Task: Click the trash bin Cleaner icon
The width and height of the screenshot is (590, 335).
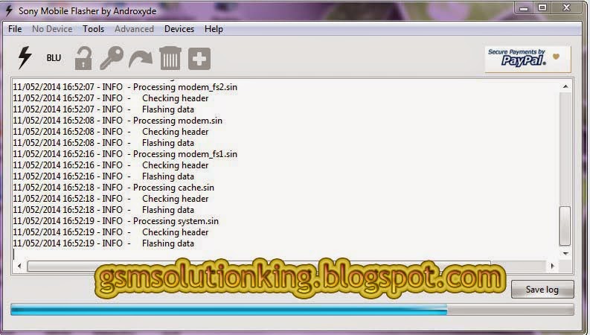Action: coord(170,58)
